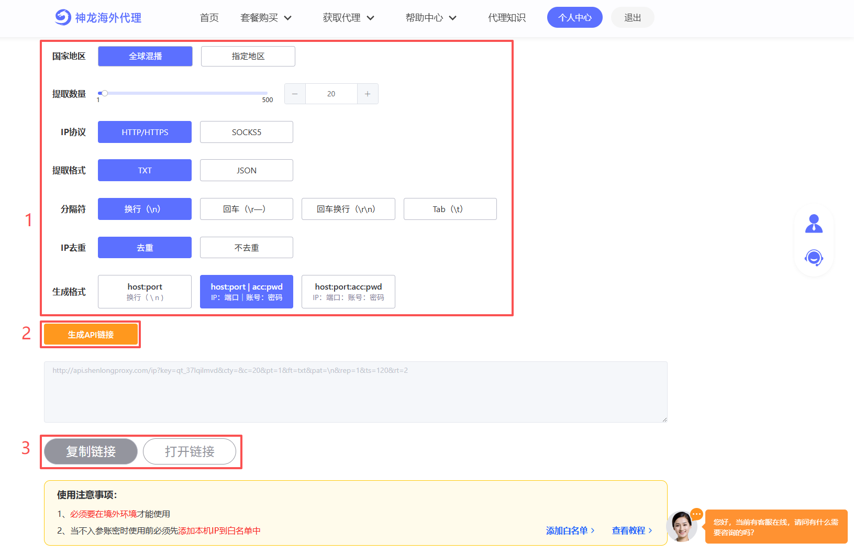The image size is (854, 553).
Task: Open 代理知识 navigation item
Action: [506, 18]
